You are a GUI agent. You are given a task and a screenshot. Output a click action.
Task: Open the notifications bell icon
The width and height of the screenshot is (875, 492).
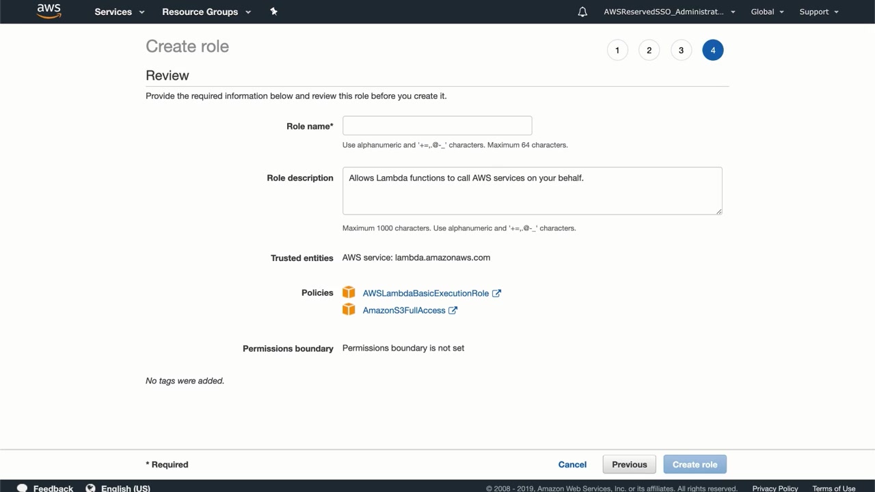(x=582, y=12)
